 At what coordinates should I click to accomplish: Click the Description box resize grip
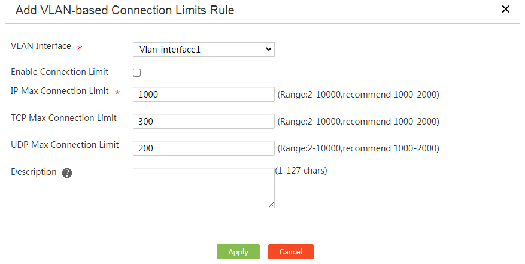271,205
